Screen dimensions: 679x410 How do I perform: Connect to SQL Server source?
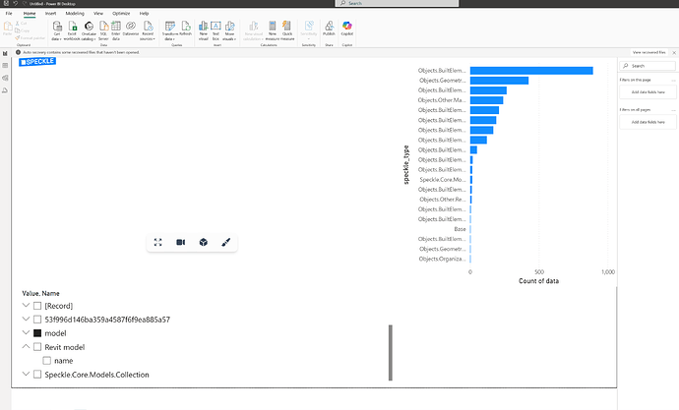point(103,30)
